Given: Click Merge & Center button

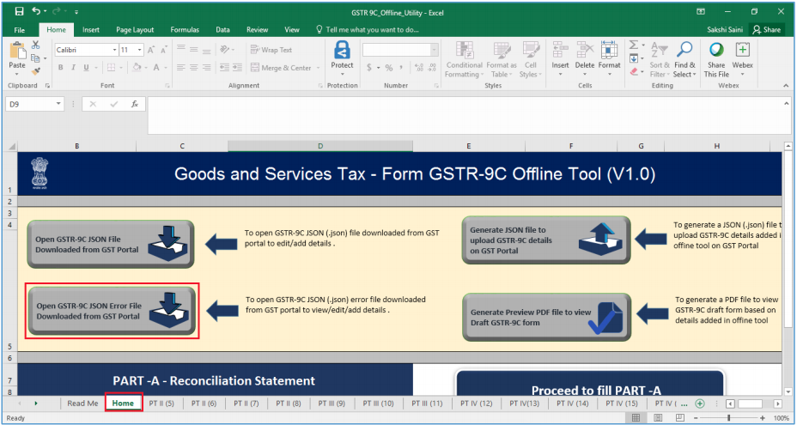Looking at the screenshot, I should click(x=281, y=68).
